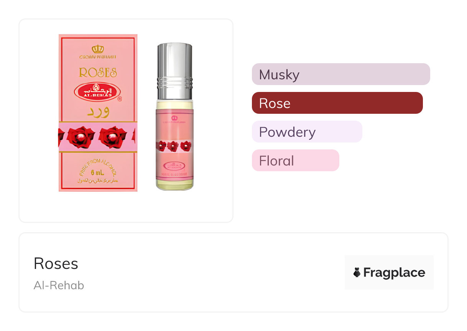Click the gold ROSES text on box
Image resolution: width=467 pixels, height=331 pixels.
[x=98, y=72]
